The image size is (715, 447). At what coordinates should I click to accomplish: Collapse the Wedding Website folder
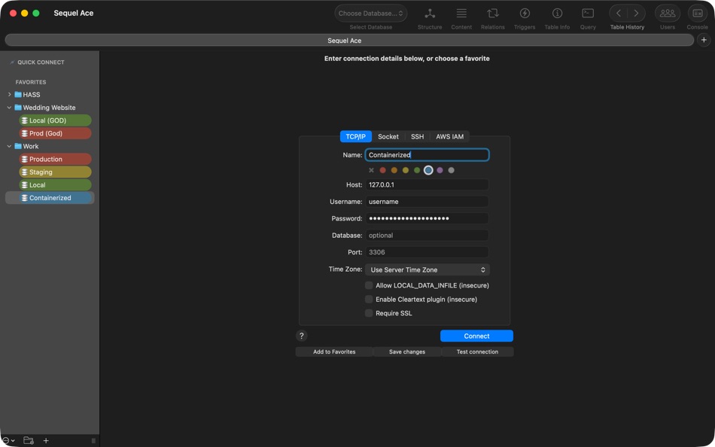[x=9, y=107]
